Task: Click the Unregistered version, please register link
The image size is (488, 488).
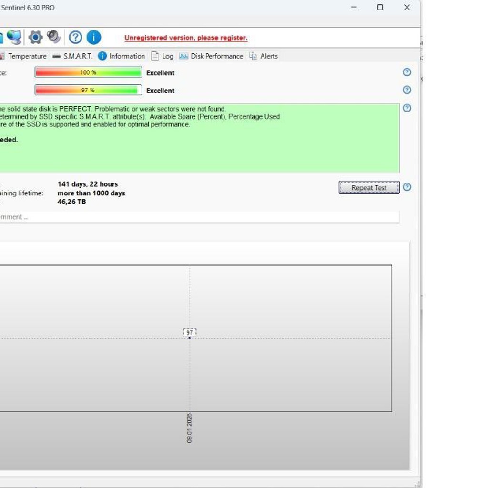Action: [x=186, y=38]
